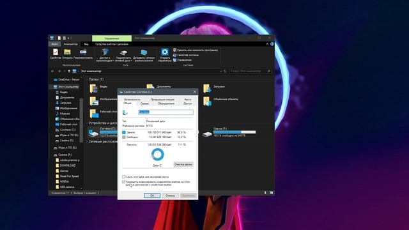The width and height of the screenshot is (409, 230).
Task: Click Добавить сетевое расположение icon
Action: click(x=144, y=55)
